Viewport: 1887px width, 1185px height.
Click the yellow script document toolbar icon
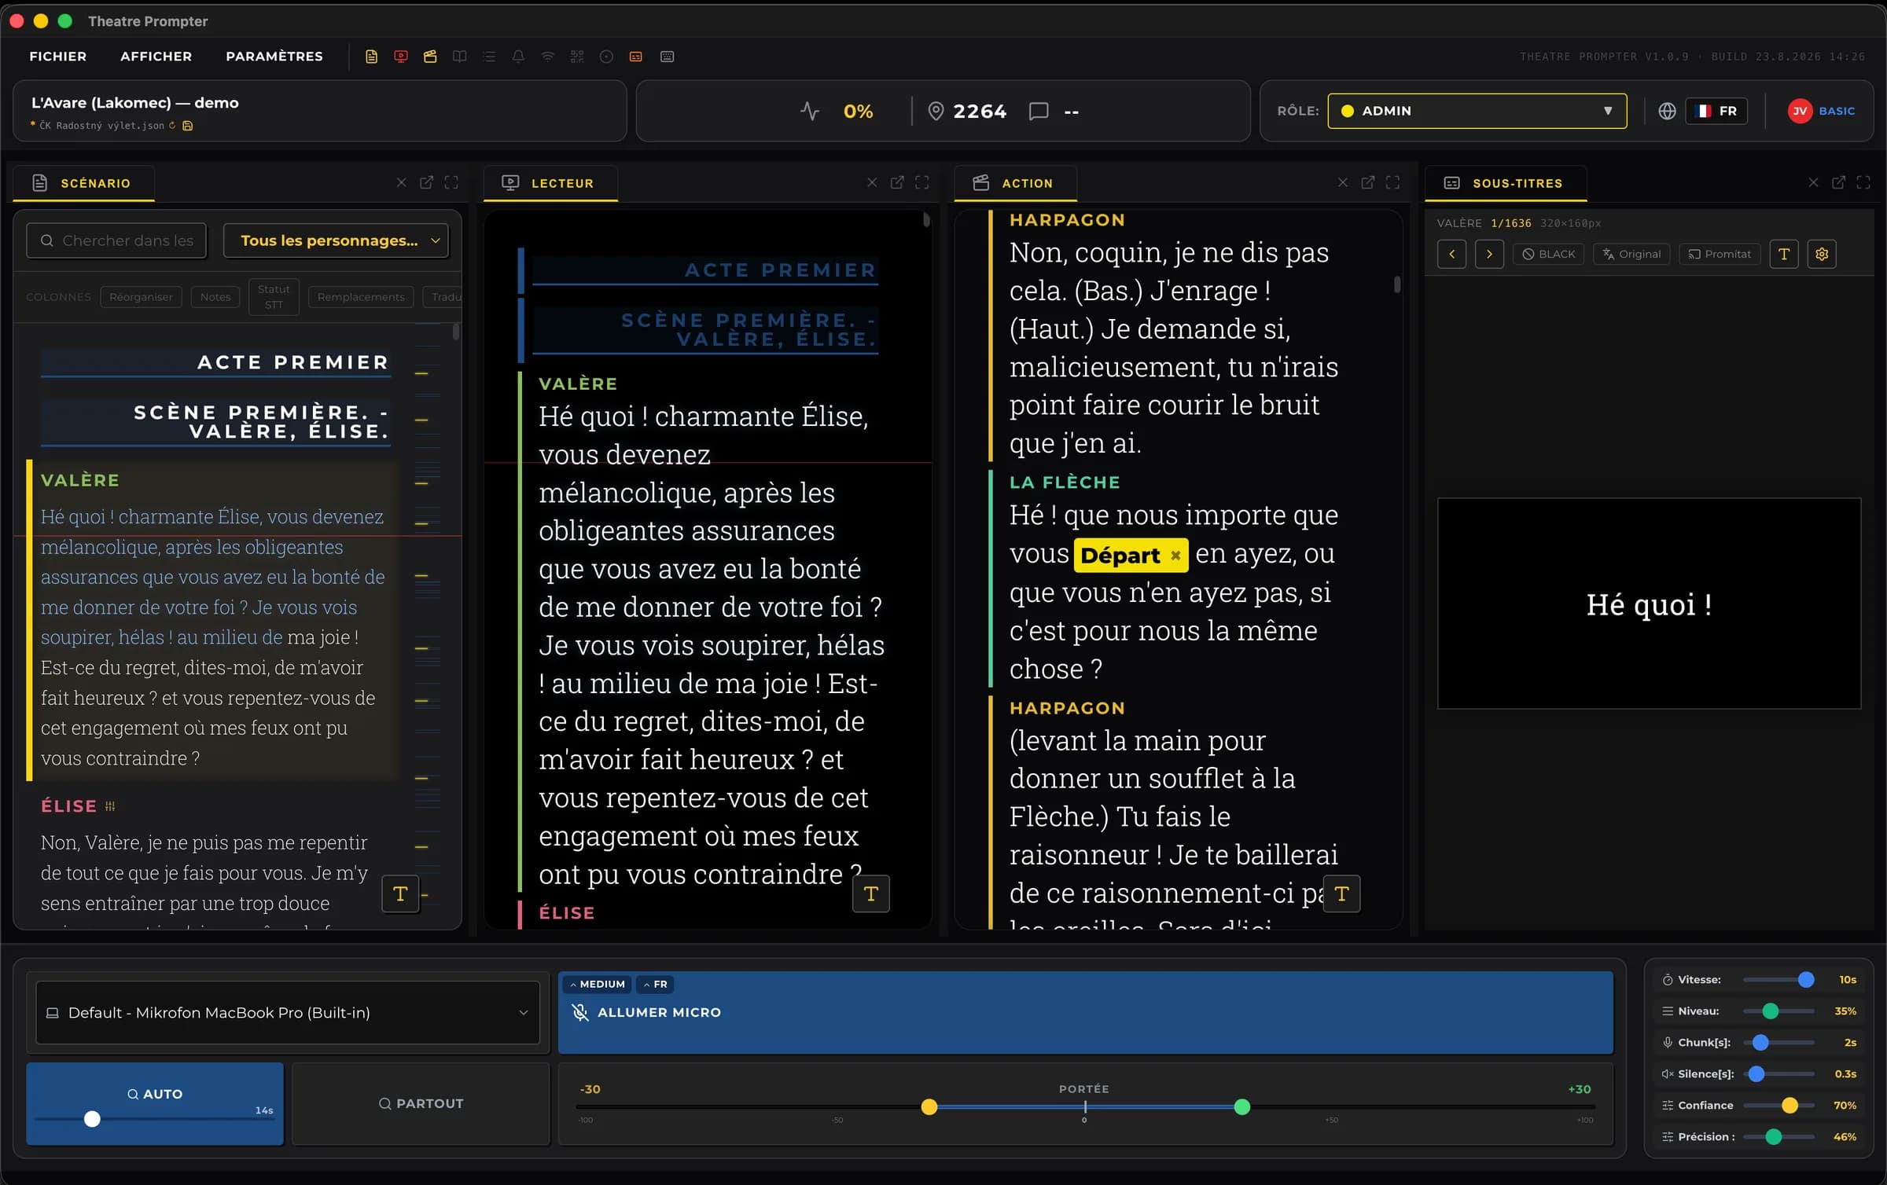coord(371,57)
